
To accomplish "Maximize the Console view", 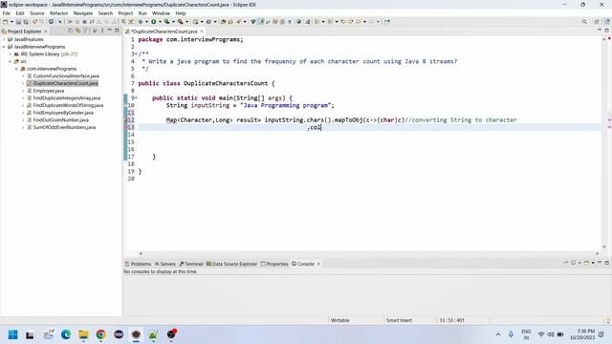I will point(607,263).
